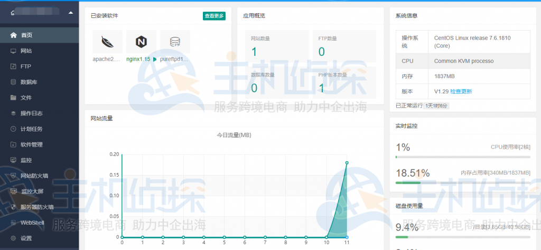Click the gear icon beside 设置
Image resolution: width=541 pixels, height=250 pixels.
(13, 238)
